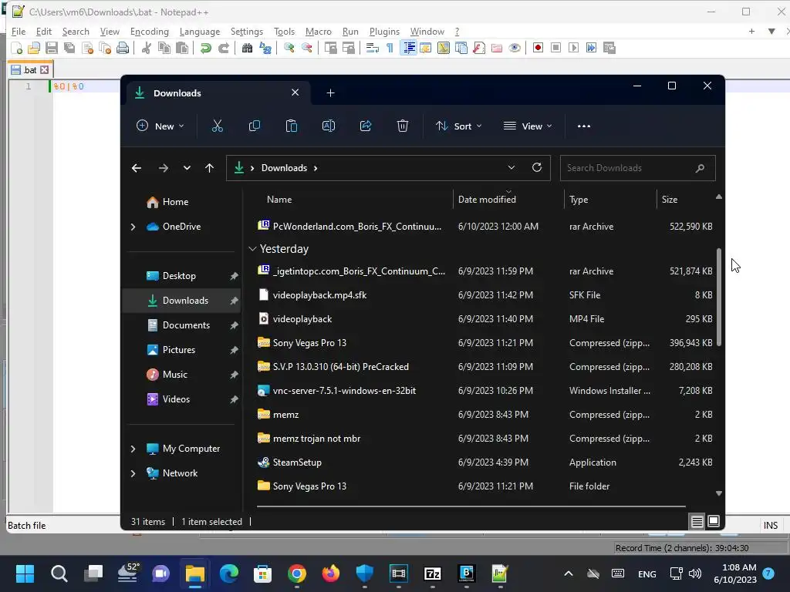The height and width of the screenshot is (592, 790).
Task: Open Google Chrome from taskbar
Action: click(x=297, y=573)
